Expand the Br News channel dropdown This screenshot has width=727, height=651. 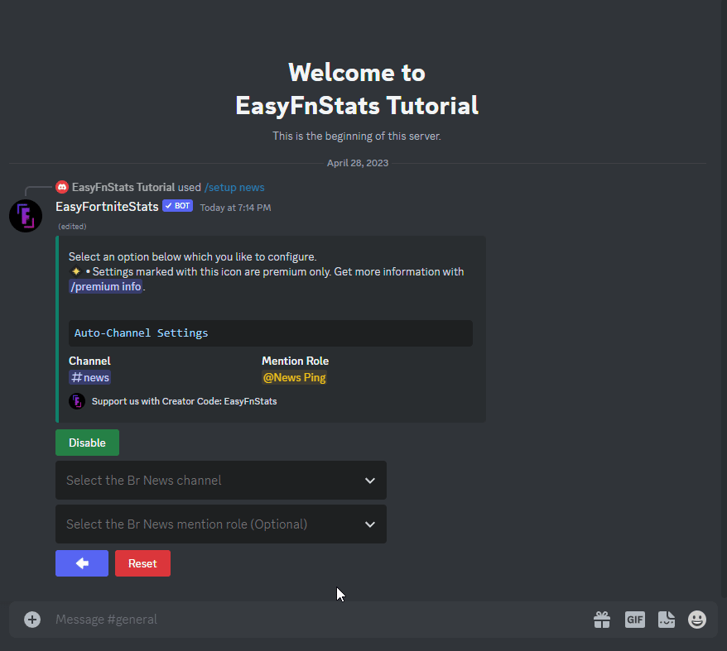[x=211, y=481]
